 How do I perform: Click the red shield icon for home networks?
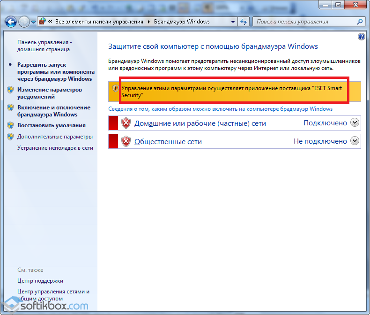pyautogui.click(x=126, y=123)
